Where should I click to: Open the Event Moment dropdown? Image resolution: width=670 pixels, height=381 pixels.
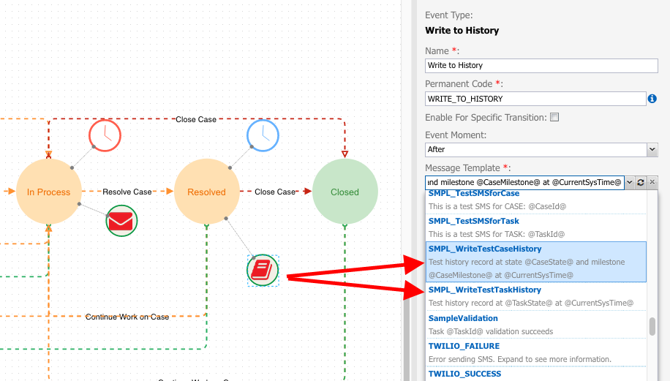point(652,149)
